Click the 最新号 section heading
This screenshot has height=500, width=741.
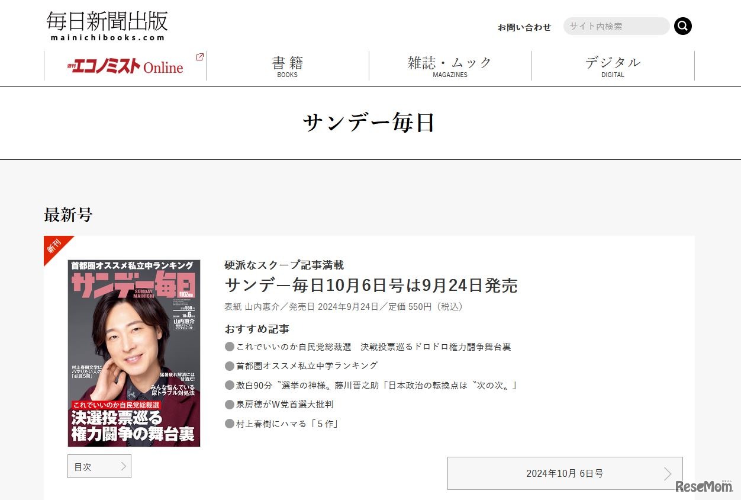click(x=68, y=215)
